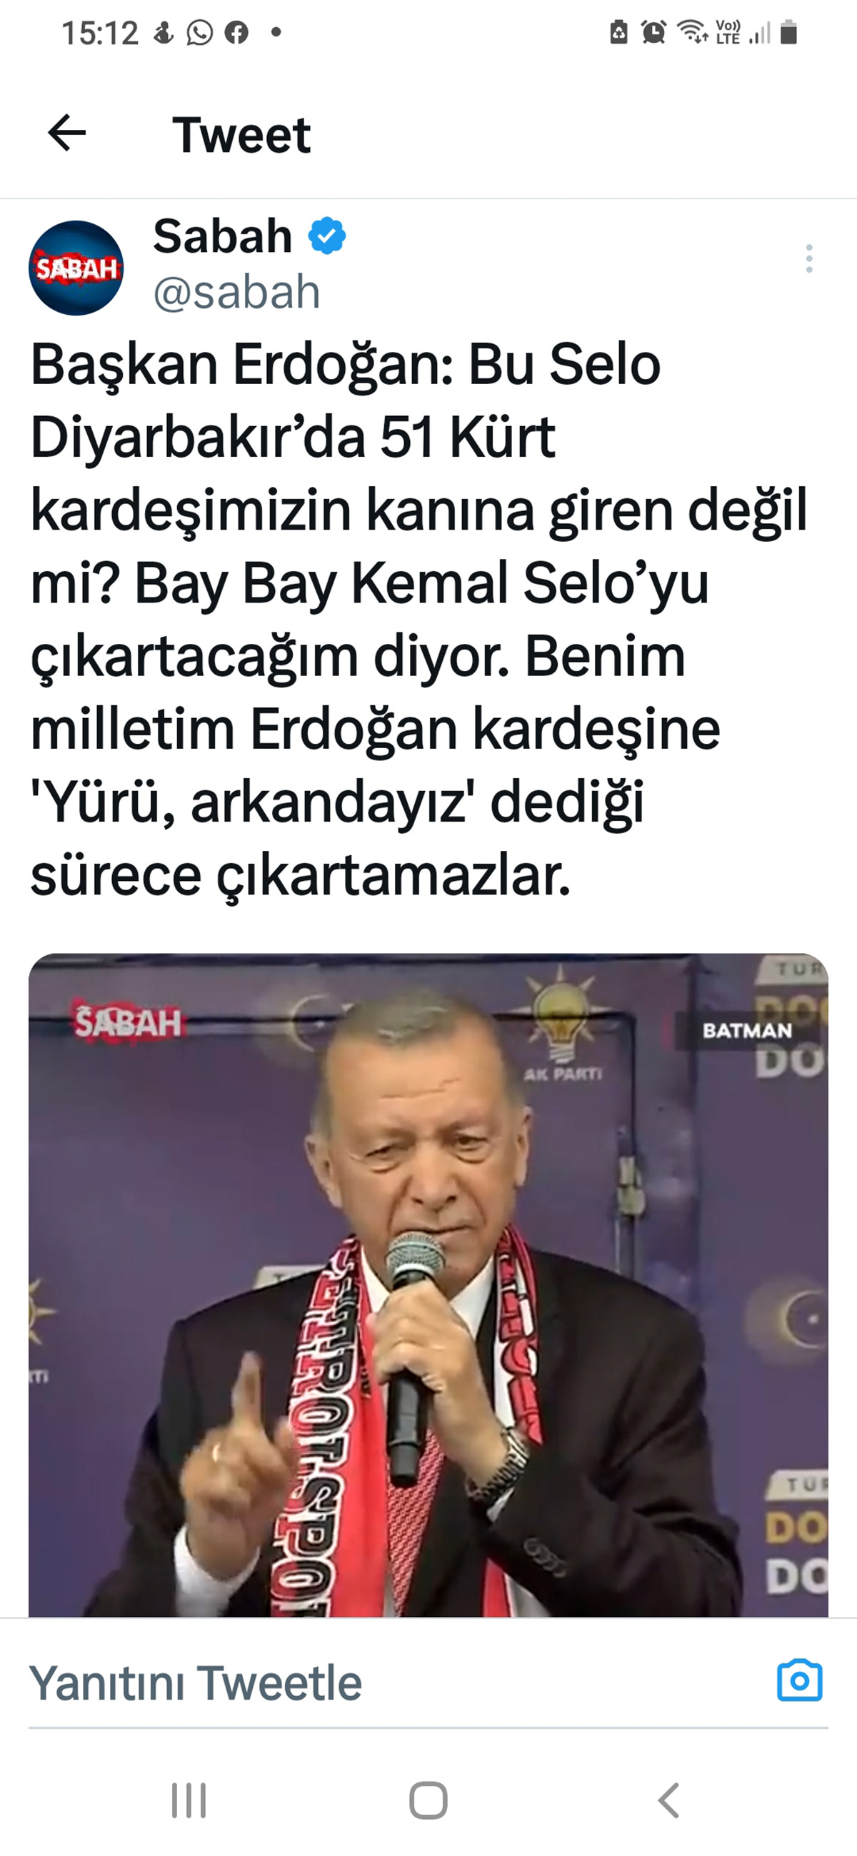Click the Sabah display name
Image resolution: width=857 pixels, height=1856 pixels.
tap(222, 236)
